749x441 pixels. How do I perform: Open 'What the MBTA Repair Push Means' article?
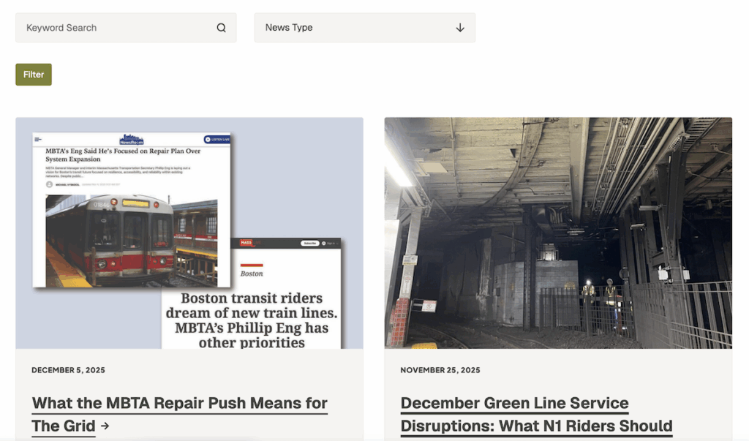(x=179, y=404)
